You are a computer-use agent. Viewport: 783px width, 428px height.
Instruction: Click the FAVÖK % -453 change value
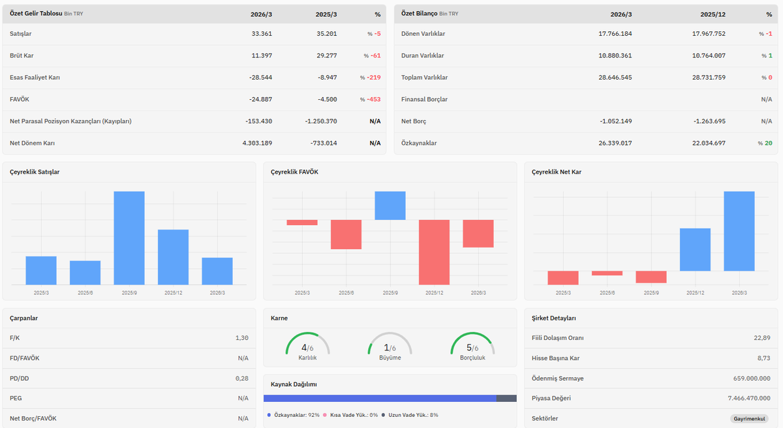click(x=370, y=99)
